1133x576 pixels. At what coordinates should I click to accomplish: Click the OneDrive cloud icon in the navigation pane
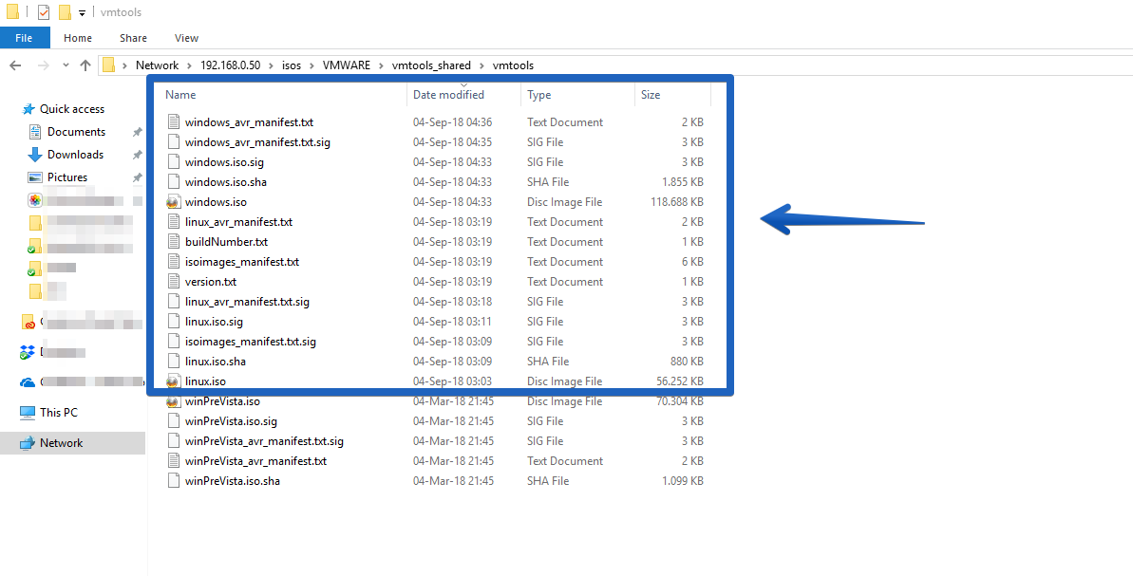pyautogui.click(x=28, y=381)
